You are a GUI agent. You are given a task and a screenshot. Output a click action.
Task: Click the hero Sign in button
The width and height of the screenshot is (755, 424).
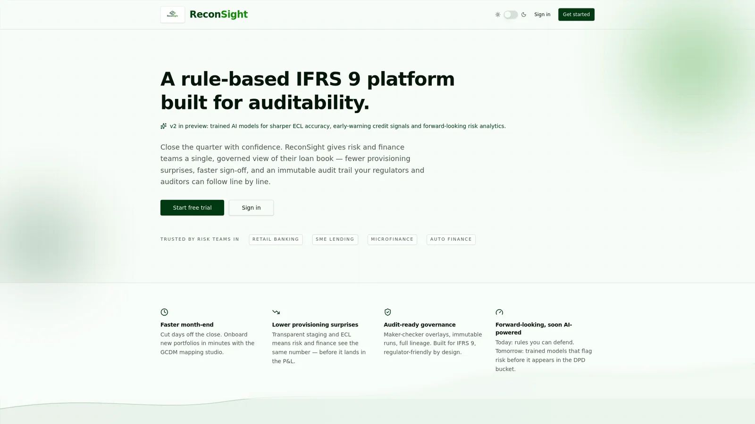click(x=251, y=208)
